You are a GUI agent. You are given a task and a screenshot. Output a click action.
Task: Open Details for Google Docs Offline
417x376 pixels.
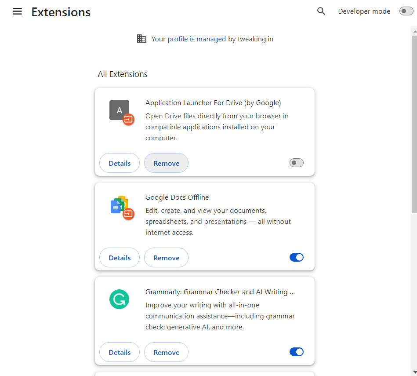coord(120,258)
